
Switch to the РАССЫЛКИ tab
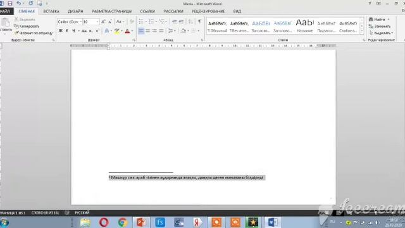[173, 11]
